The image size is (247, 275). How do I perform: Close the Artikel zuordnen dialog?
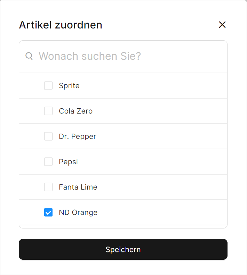(x=222, y=25)
